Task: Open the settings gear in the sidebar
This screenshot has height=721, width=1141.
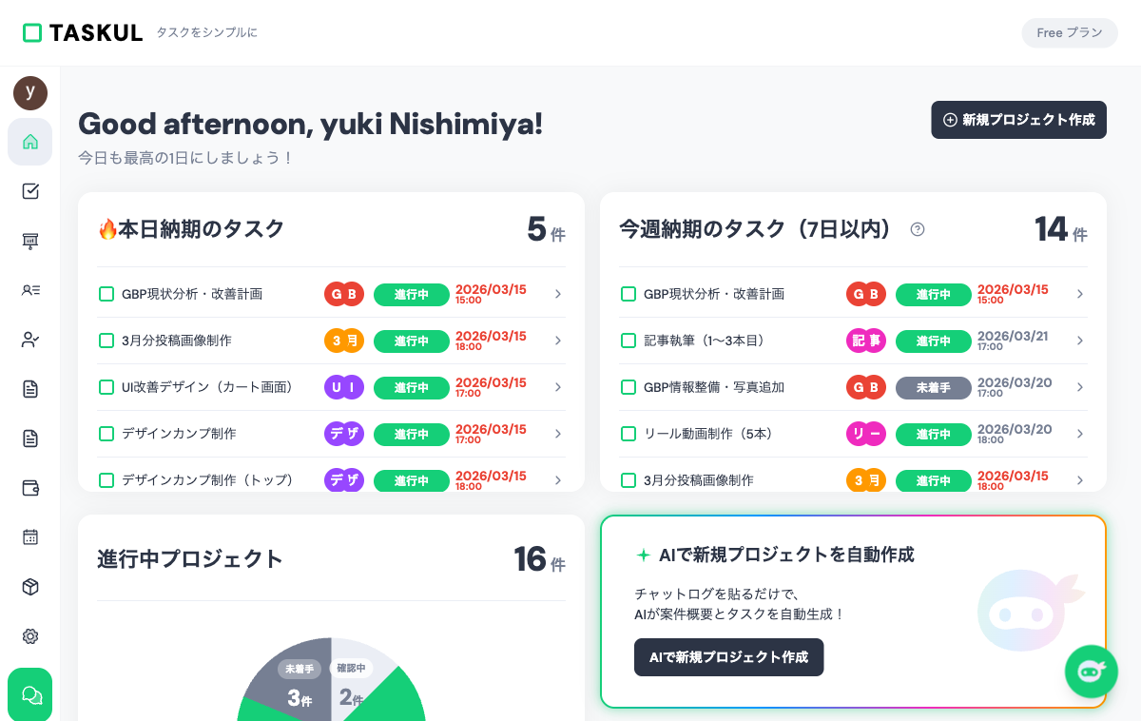Action: pyautogui.click(x=30, y=636)
